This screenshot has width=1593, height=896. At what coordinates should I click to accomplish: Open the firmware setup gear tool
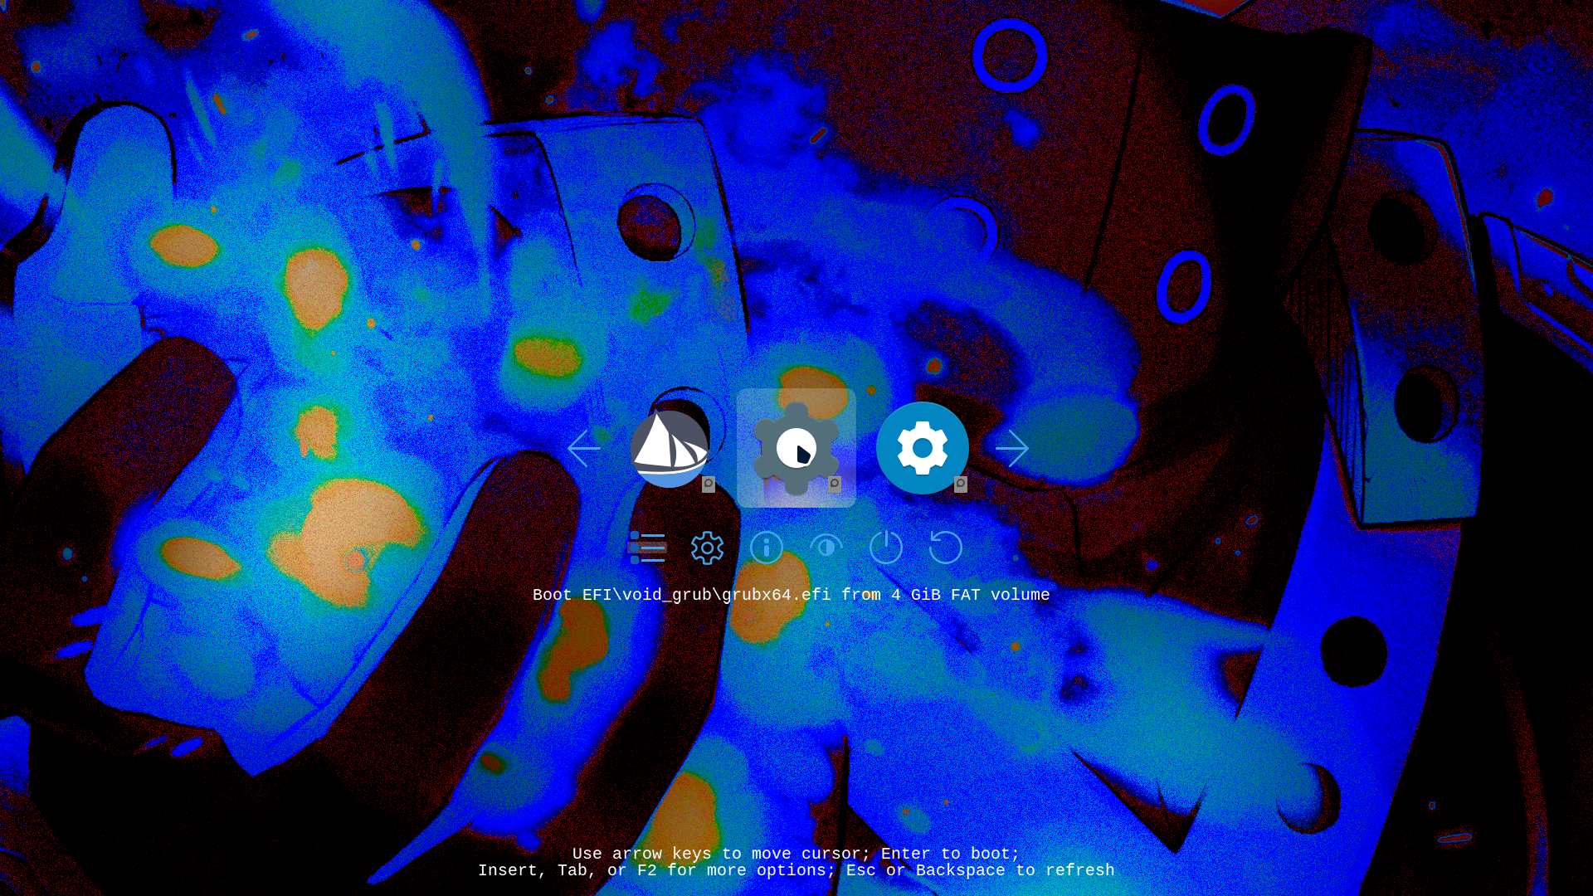point(707,548)
